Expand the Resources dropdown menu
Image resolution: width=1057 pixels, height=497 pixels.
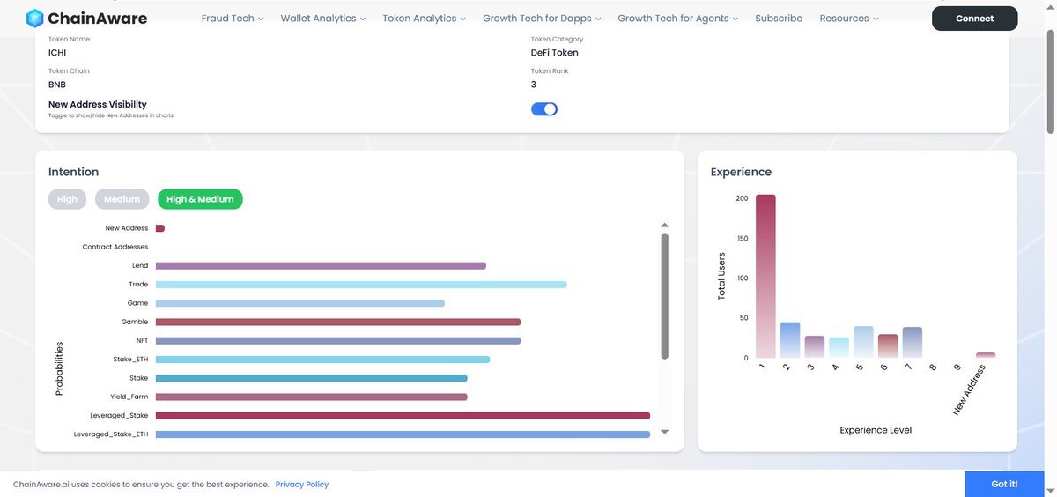coord(849,19)
